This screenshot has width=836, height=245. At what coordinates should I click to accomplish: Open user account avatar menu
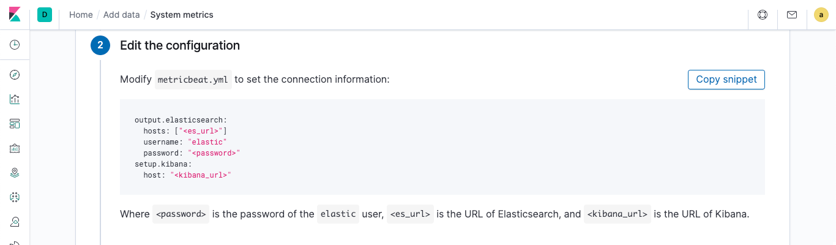point(821,15)
